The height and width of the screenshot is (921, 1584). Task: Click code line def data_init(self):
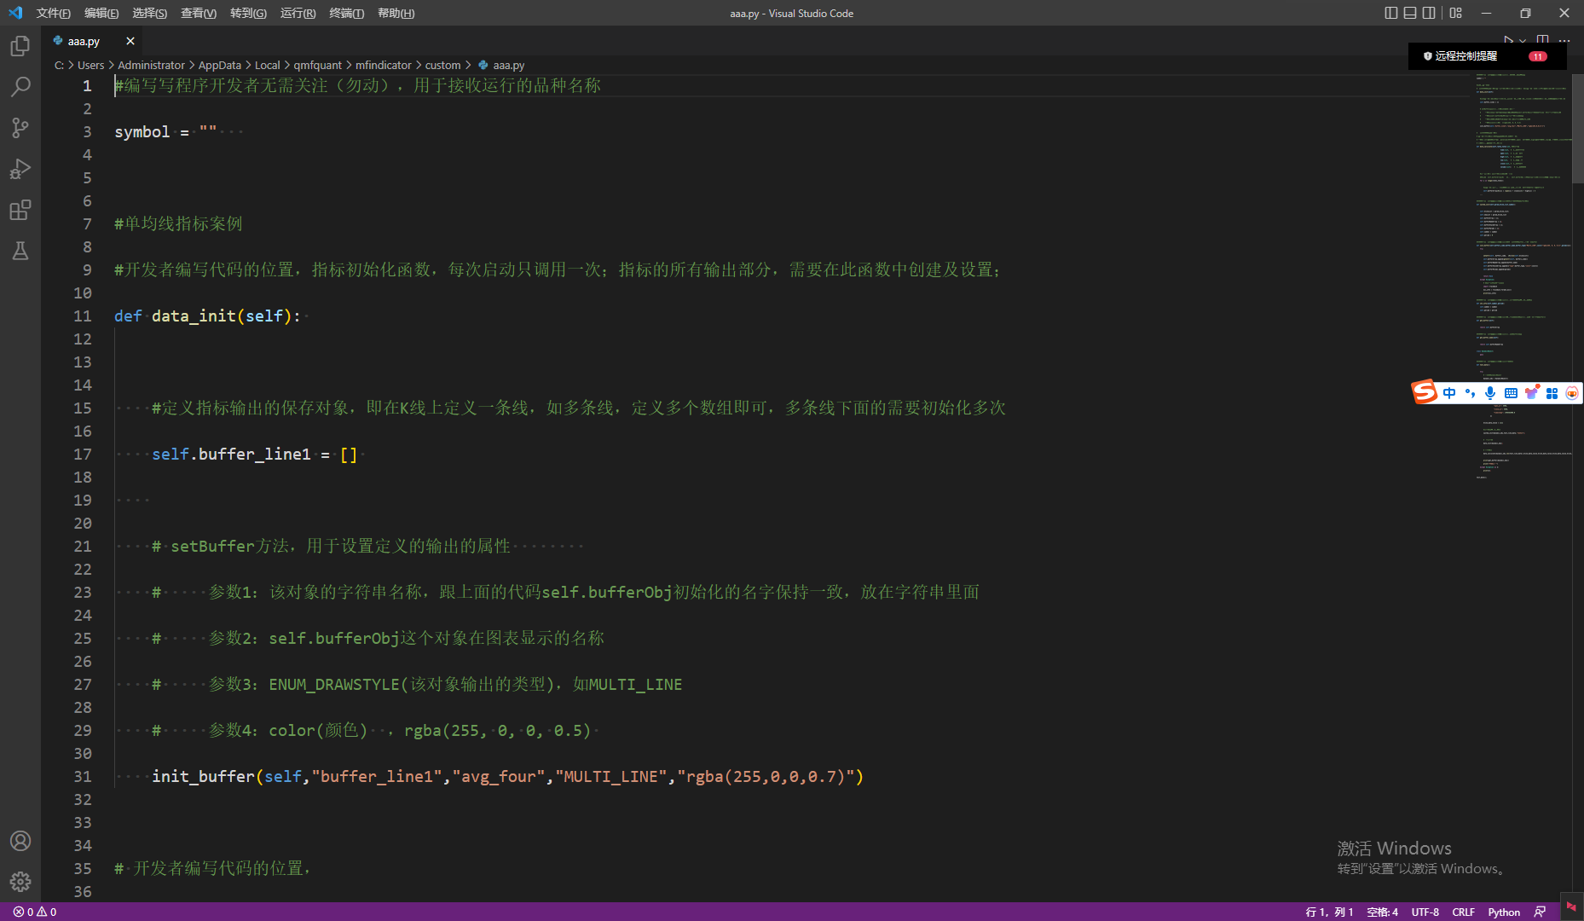[x=207, y=316]
